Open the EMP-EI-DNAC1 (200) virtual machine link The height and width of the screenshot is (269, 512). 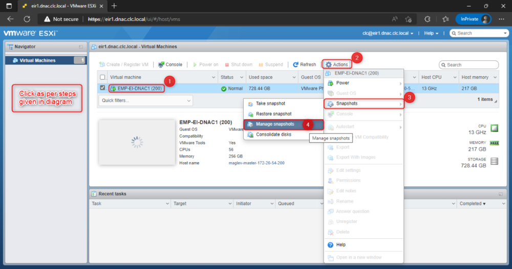point(139,88)
